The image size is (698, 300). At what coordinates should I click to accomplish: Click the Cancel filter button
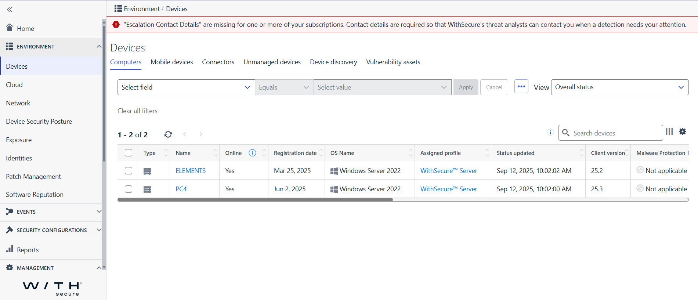(494, 87)
